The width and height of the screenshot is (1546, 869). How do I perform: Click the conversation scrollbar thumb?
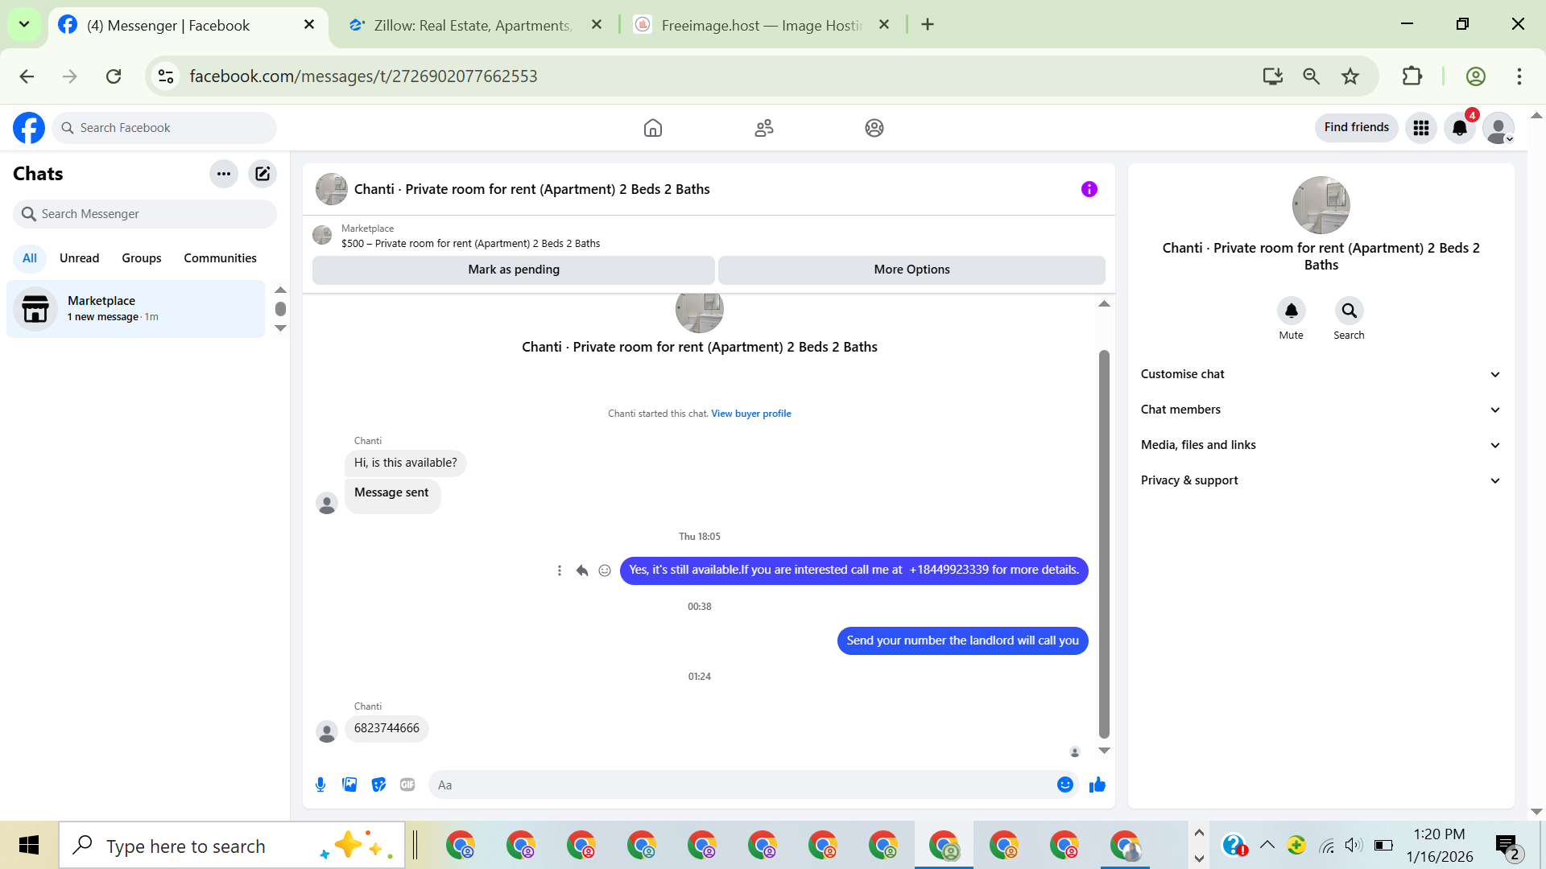1104,543
